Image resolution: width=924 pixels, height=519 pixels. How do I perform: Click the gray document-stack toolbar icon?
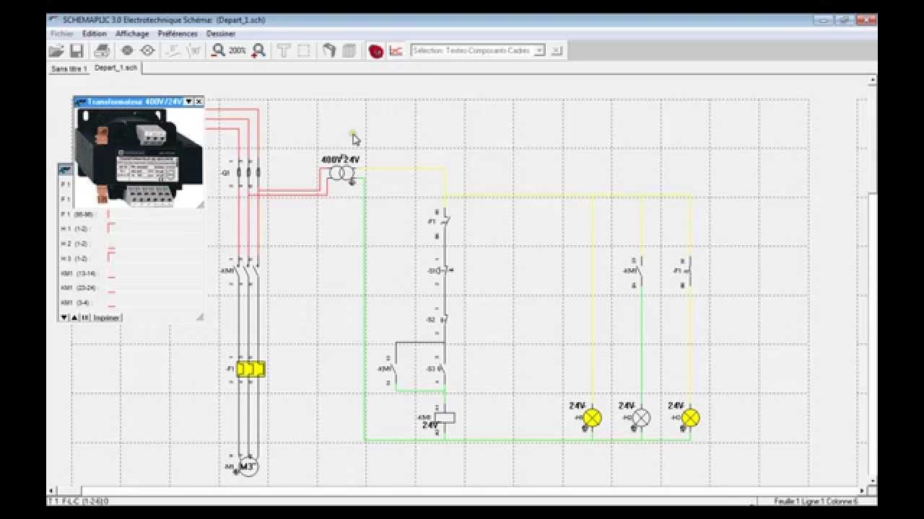click(349, 50)
